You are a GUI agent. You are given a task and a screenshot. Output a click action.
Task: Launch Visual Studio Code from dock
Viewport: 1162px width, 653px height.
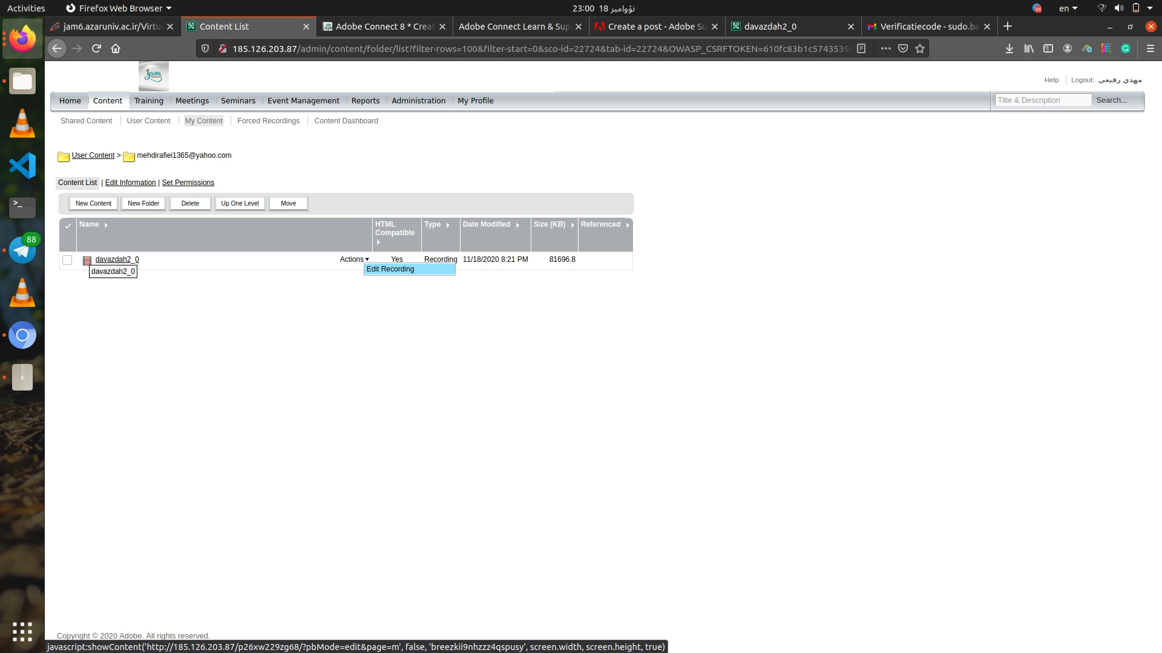tap(22, 166)
